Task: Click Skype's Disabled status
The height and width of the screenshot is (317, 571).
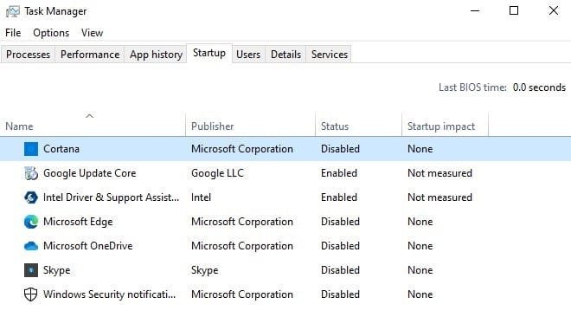Action: [x=340, y=270]
